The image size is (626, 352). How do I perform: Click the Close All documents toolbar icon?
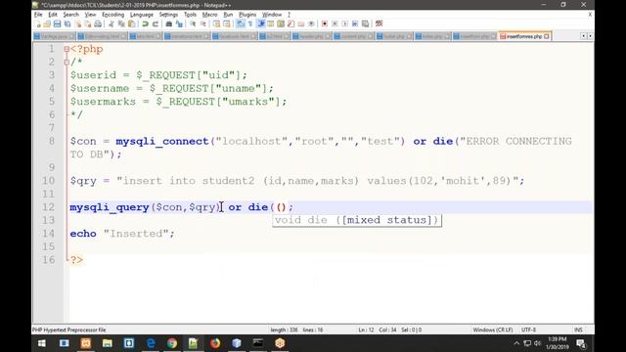[88, 23]
